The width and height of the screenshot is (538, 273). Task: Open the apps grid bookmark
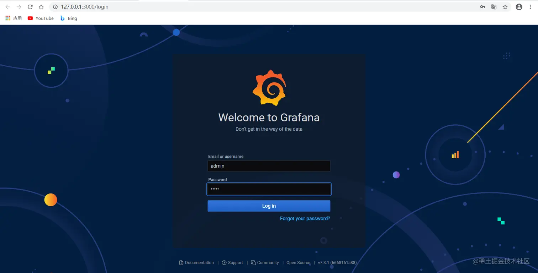coord(14,18)
